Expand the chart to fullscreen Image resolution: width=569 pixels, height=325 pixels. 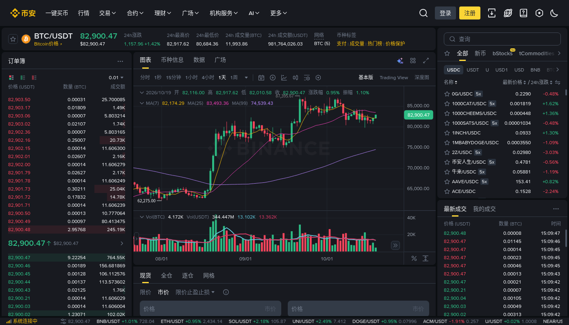426,61
